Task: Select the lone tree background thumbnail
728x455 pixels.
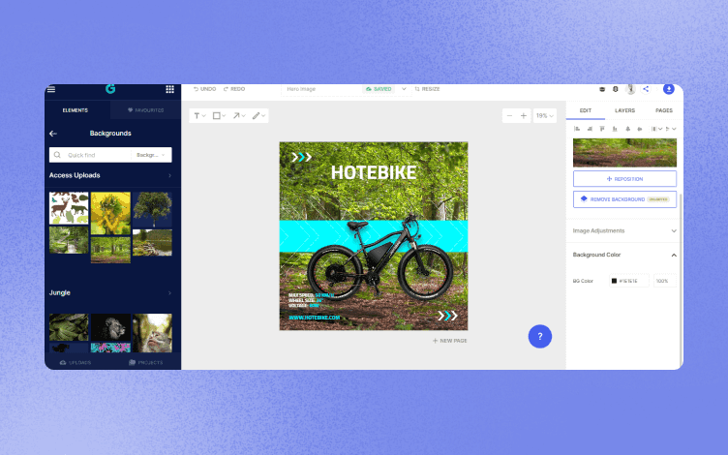Action: coord(152,209)
